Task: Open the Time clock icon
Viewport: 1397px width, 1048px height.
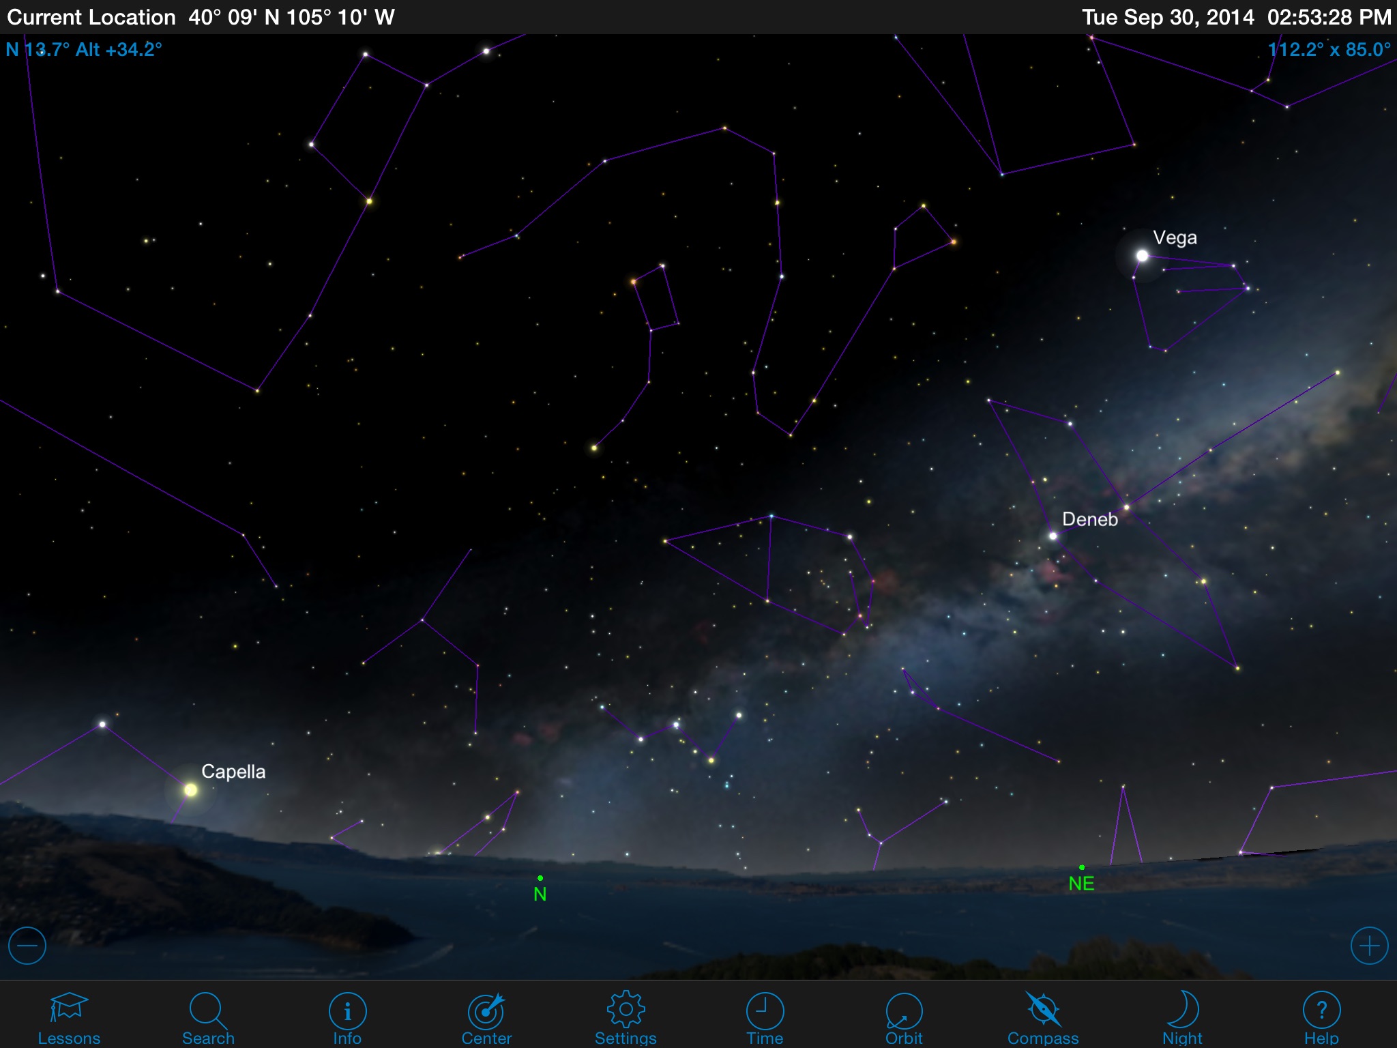Action: pos(765,1010)
